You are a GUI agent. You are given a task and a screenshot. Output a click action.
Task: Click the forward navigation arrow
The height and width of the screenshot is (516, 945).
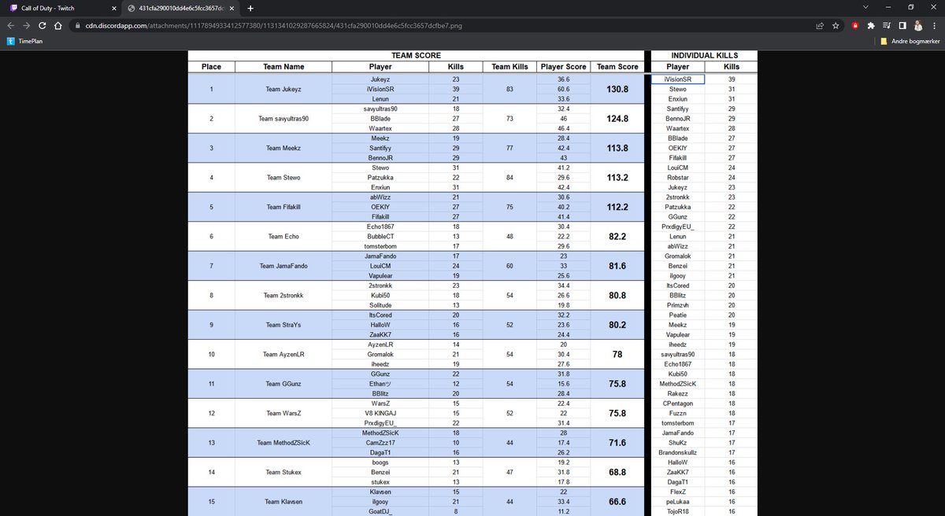point(25,25)
